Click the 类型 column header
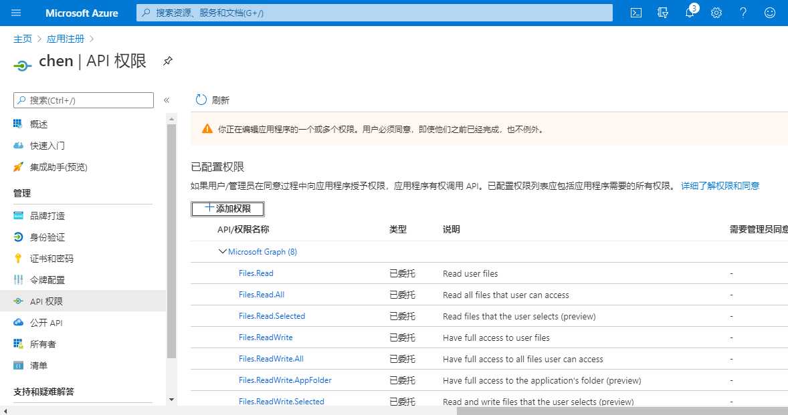The width and height of the screenshot is (788, 415). [398, 229]
